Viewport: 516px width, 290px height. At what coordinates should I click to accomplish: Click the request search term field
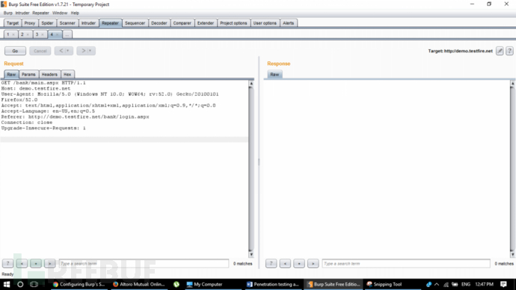144,263
